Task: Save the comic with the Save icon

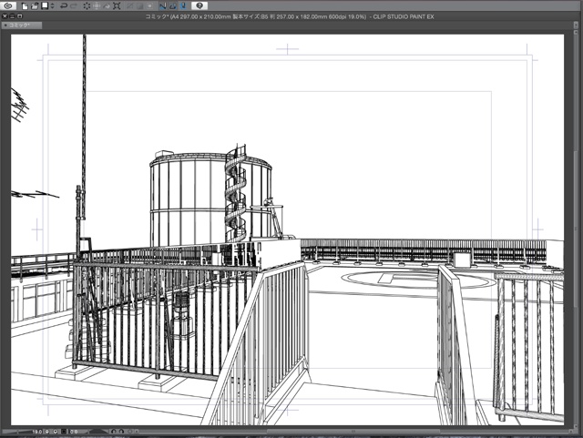Action: point(45,5)
